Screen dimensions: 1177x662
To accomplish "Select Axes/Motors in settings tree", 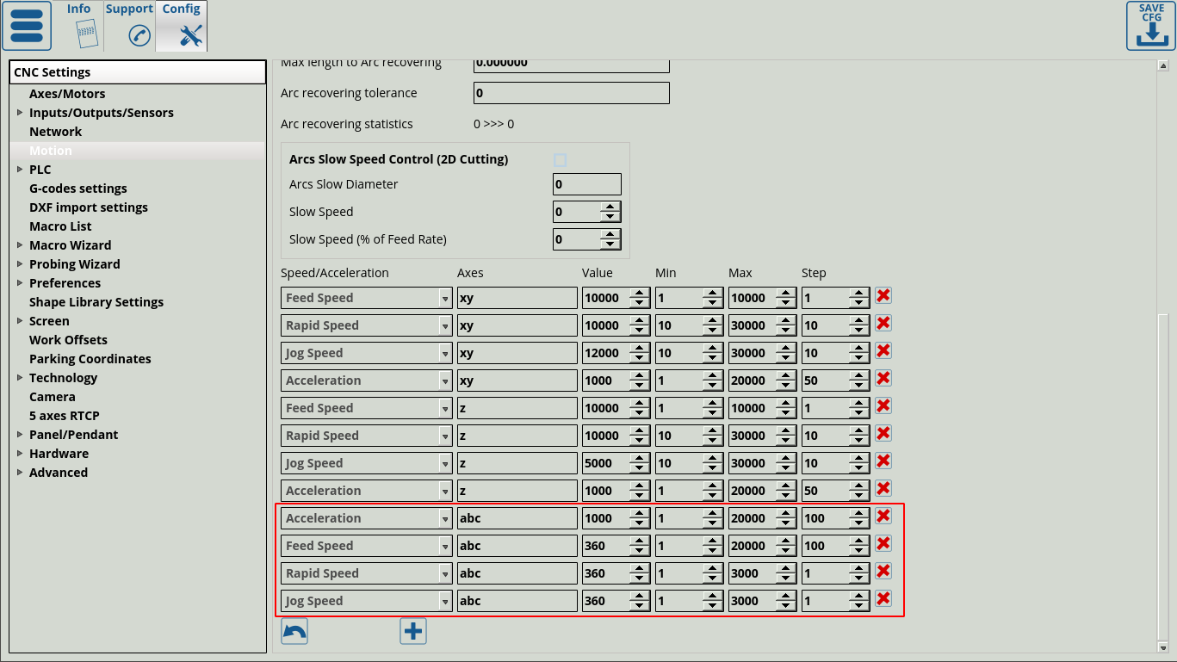I will click(x=67, y=94).
